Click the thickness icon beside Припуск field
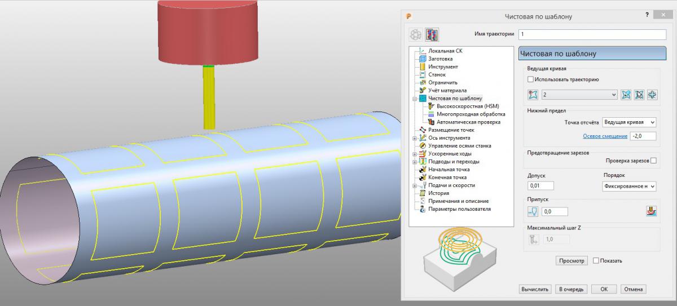Screen dimensions: 677x306 point(532,211)
